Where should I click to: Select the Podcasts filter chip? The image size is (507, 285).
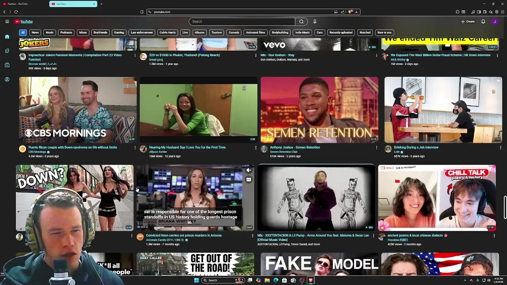66,32
